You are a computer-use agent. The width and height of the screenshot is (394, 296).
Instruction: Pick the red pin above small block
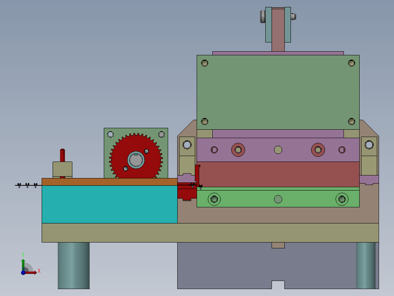62,155
